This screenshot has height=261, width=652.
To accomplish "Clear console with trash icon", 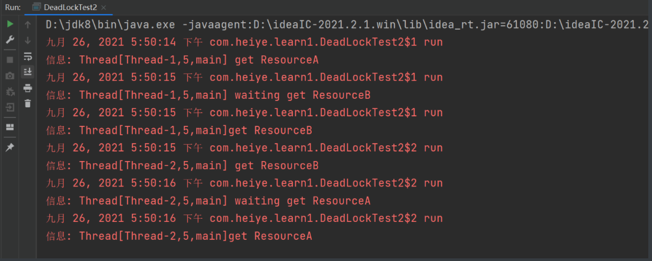I will point(28,104).
